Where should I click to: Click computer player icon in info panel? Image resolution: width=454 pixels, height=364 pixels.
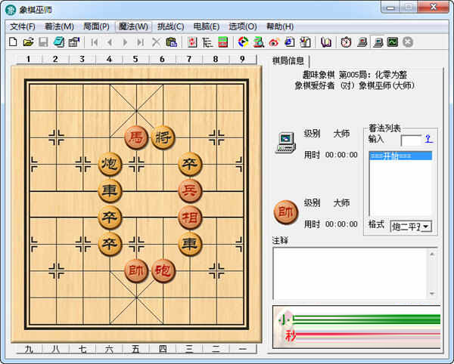coord(285,142)
